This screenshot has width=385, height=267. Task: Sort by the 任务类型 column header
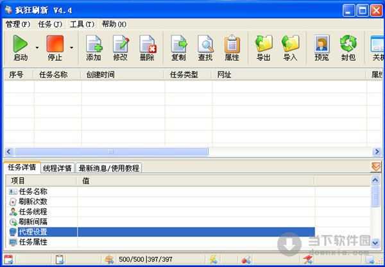pyautogui.click(x=187, y=75)
